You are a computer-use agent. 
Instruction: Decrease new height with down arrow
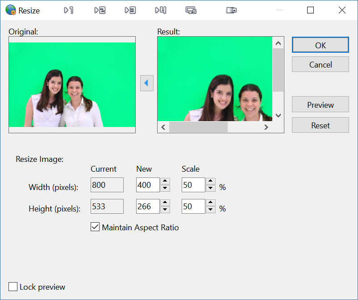(165, 209)
